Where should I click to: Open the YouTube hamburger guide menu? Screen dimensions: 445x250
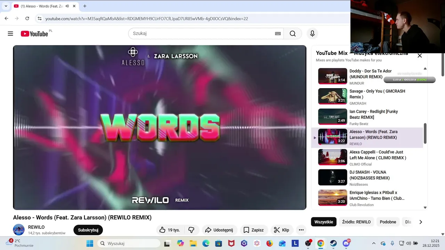click(10, 34)
